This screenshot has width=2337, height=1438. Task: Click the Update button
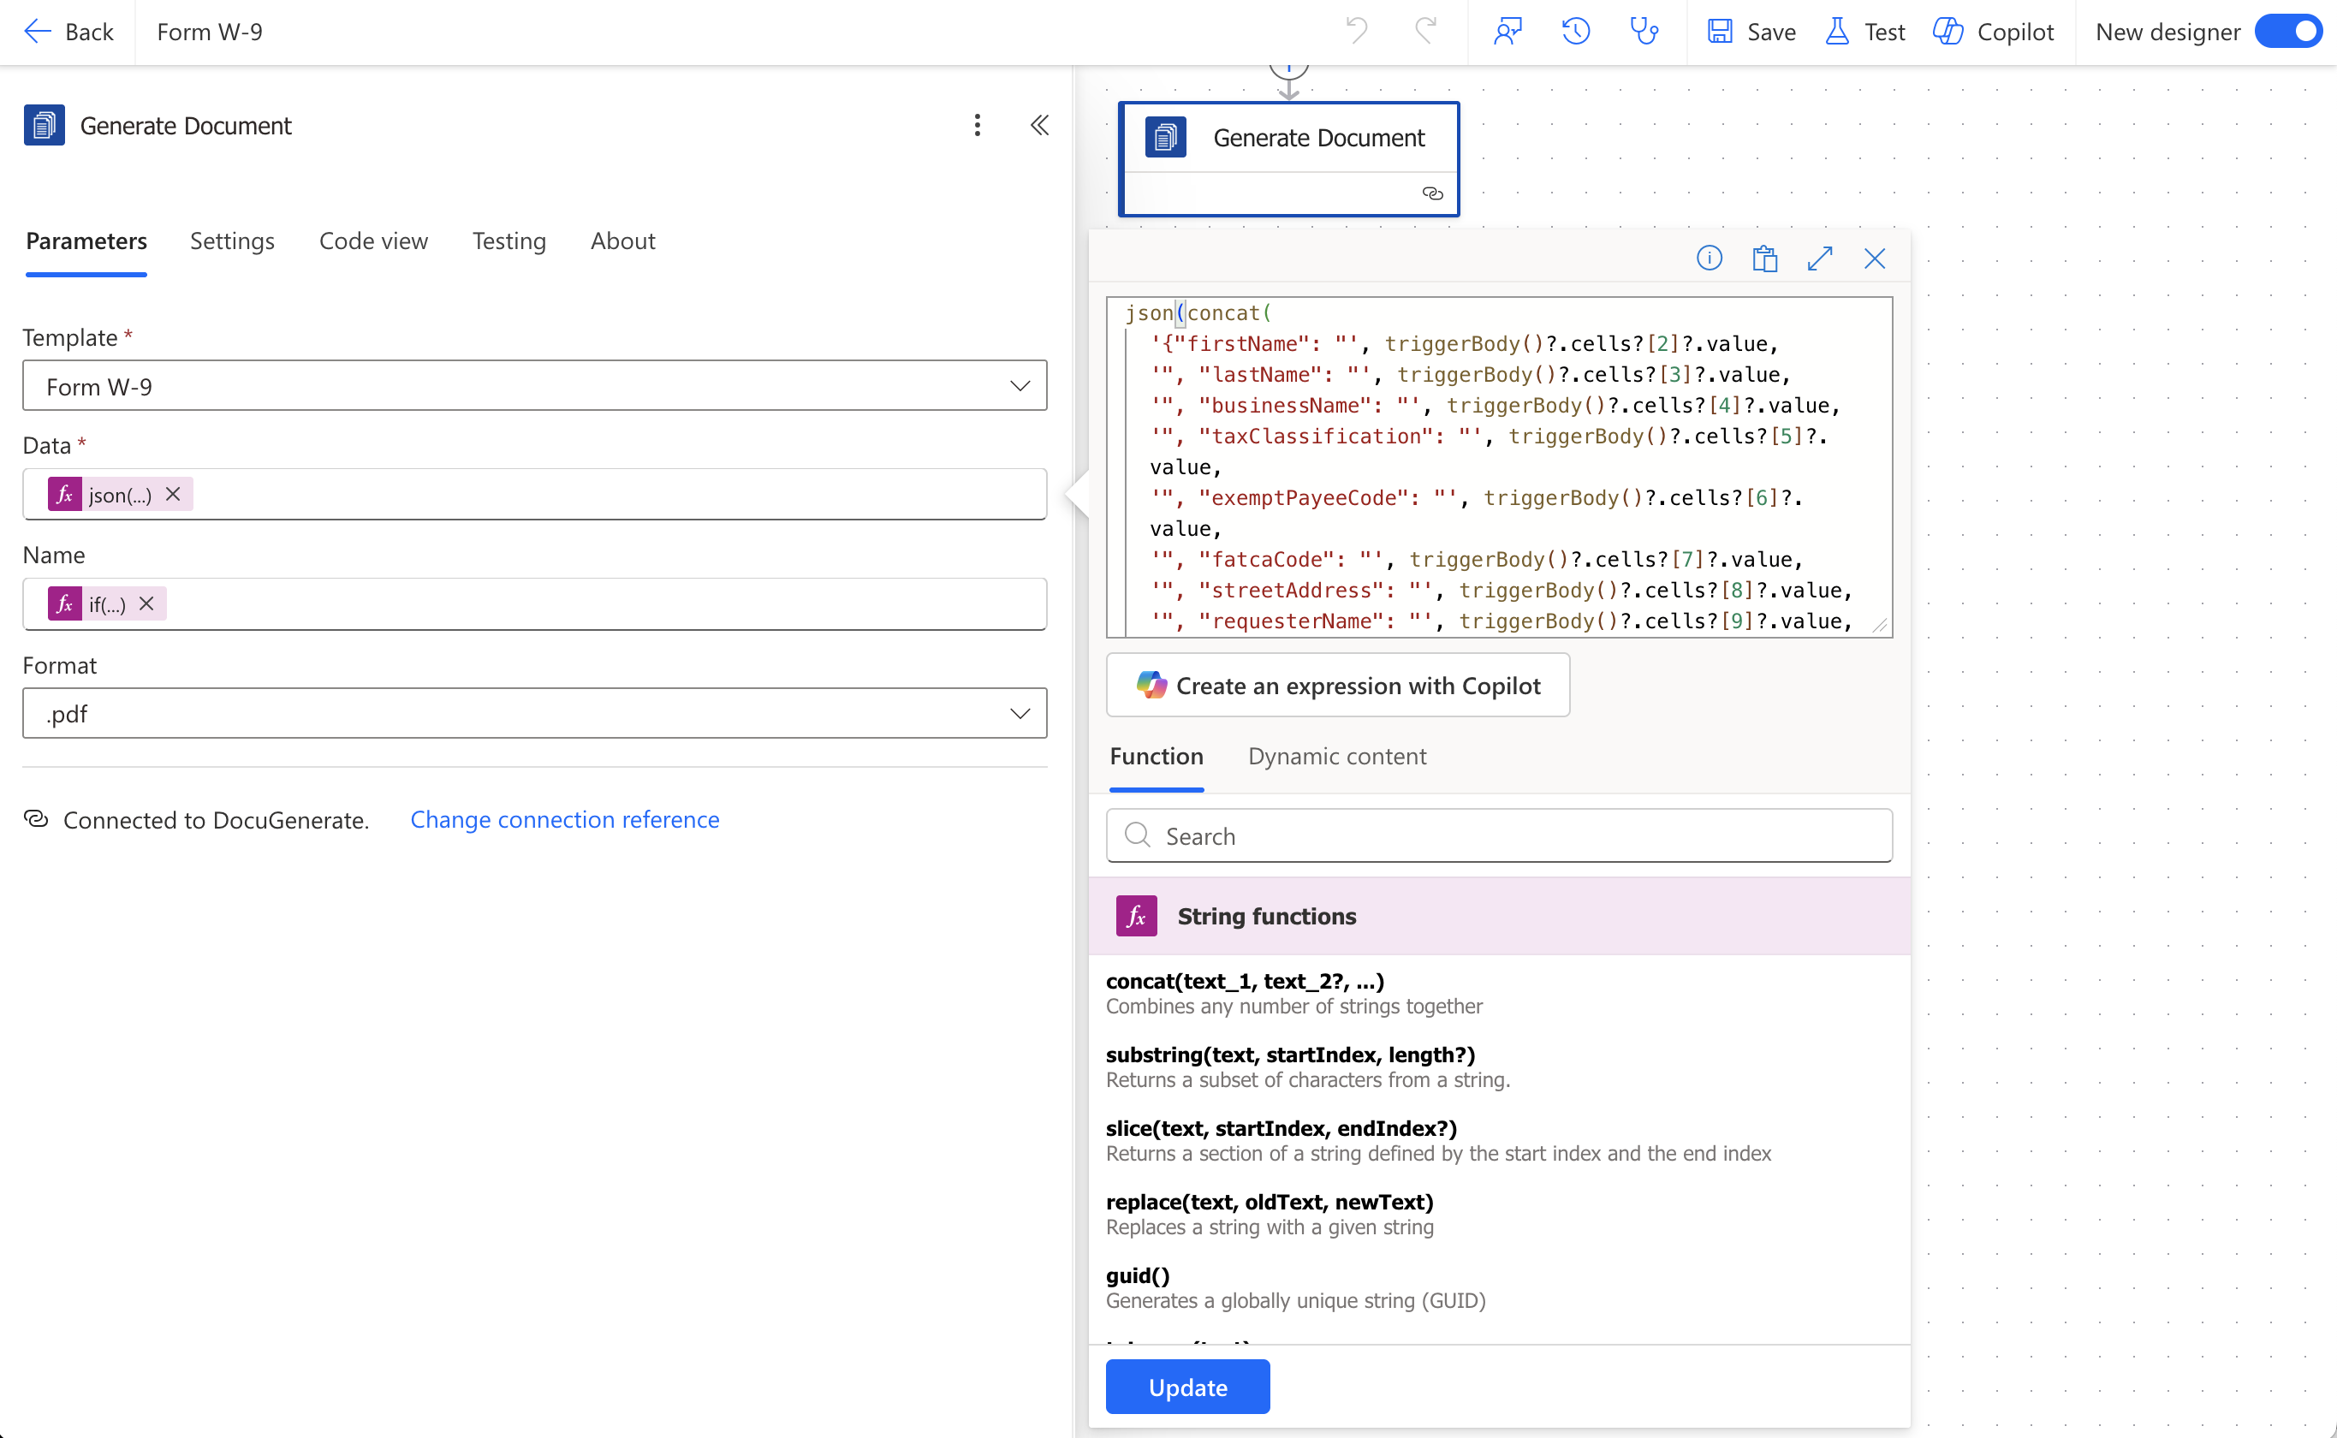[1187, 1387]
